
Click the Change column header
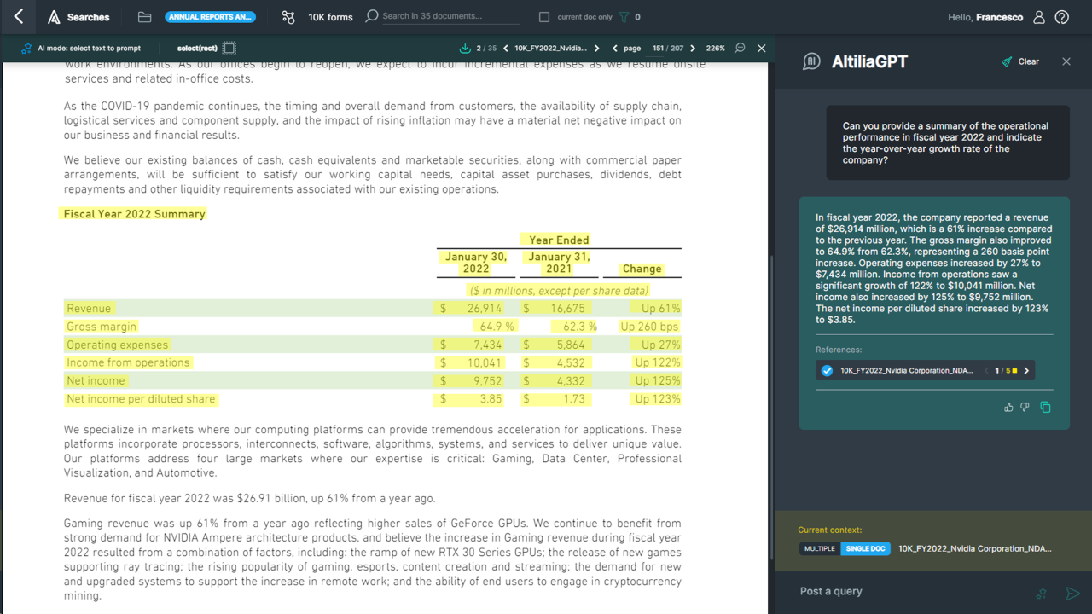[x=642, y=269]
